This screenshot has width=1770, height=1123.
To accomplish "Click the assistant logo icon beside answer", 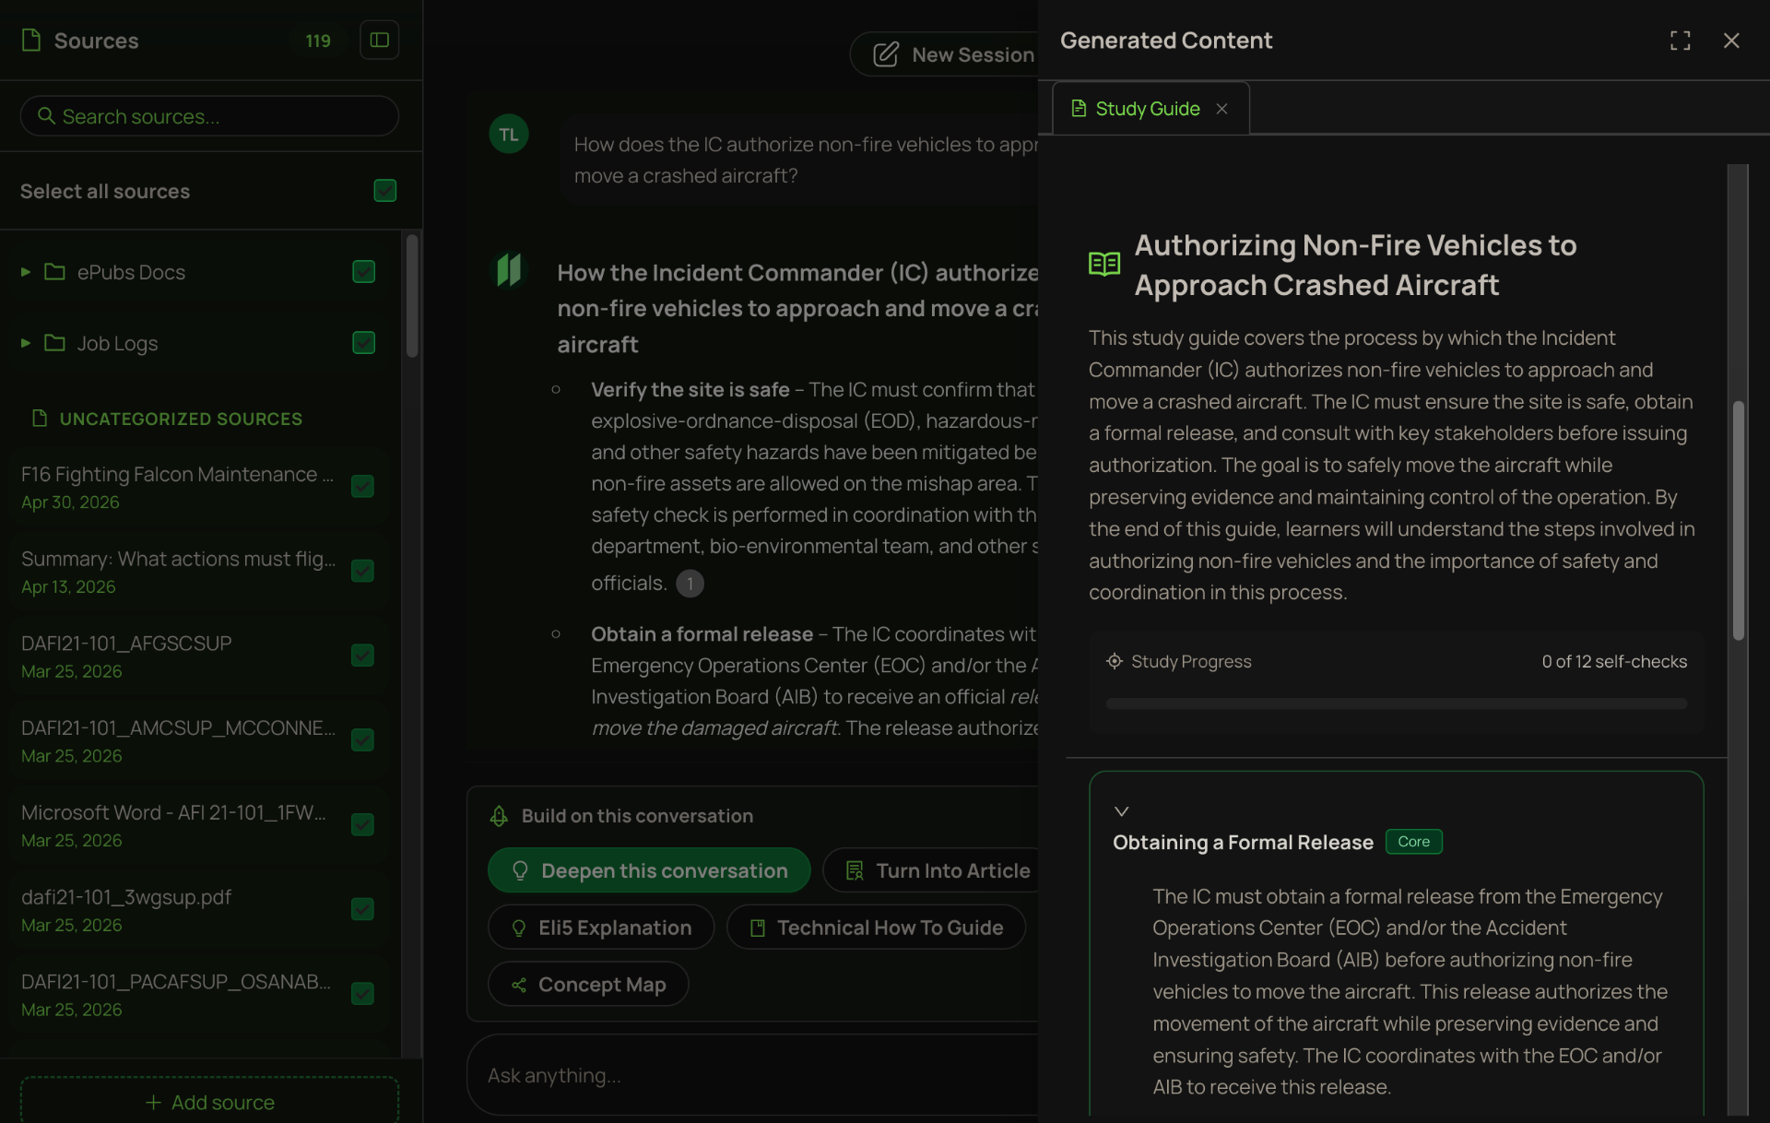I will point(509,270).
